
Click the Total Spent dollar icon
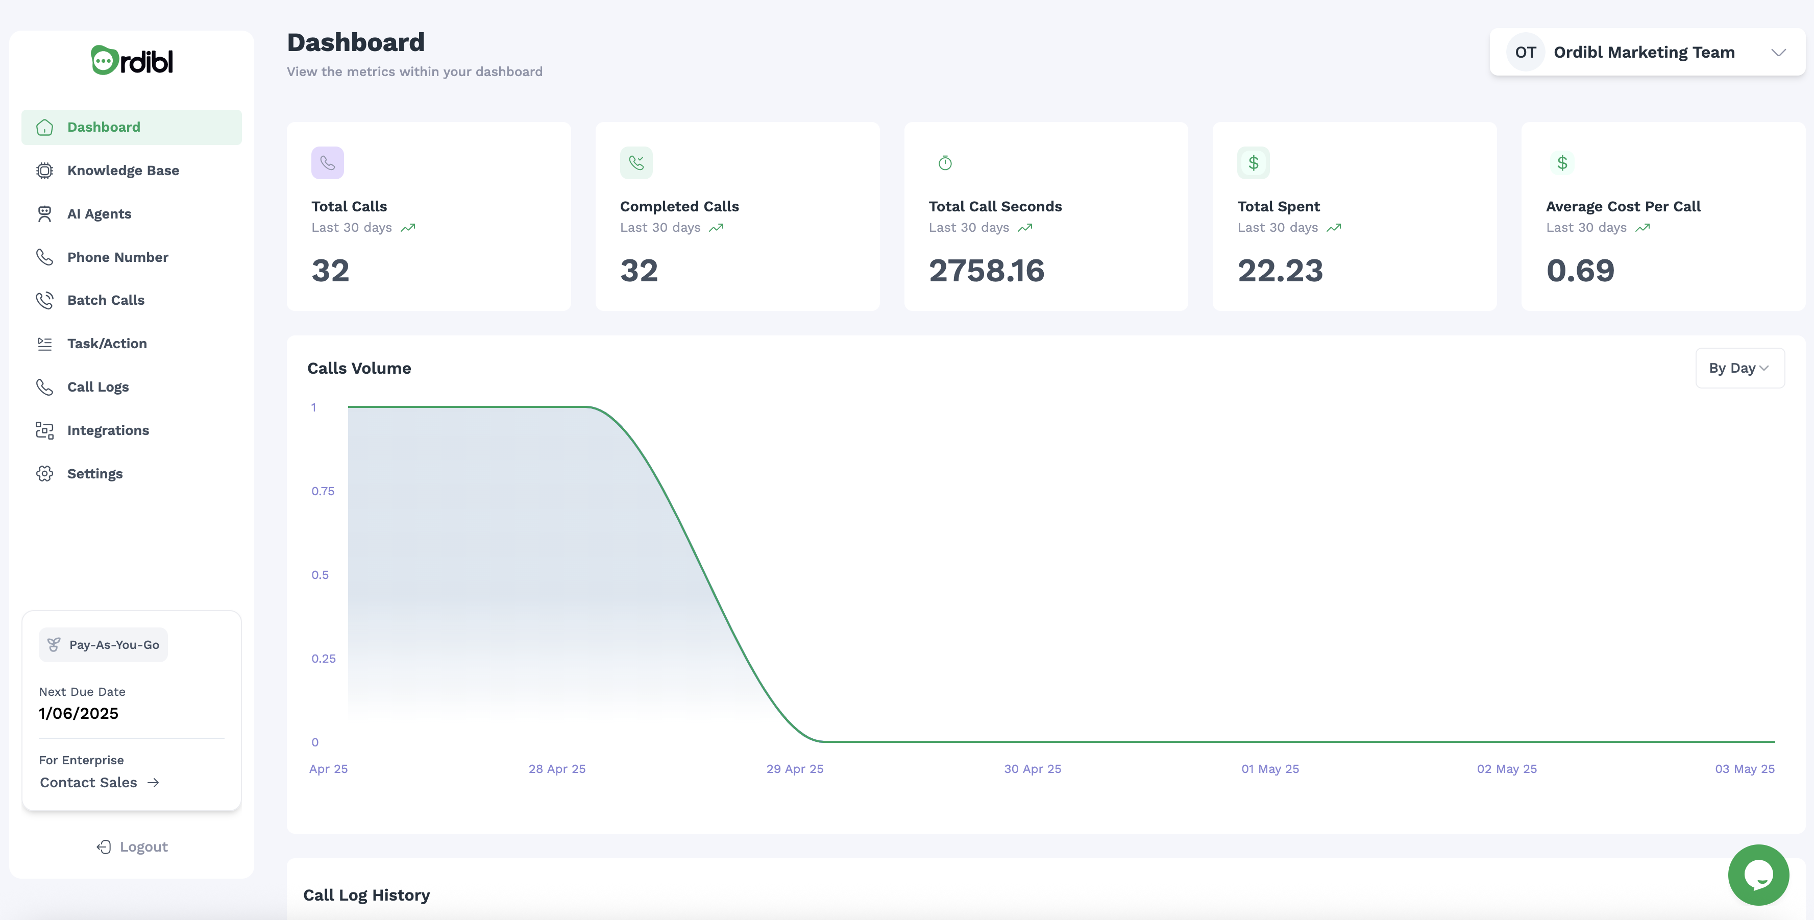[x=1253, y=163]
